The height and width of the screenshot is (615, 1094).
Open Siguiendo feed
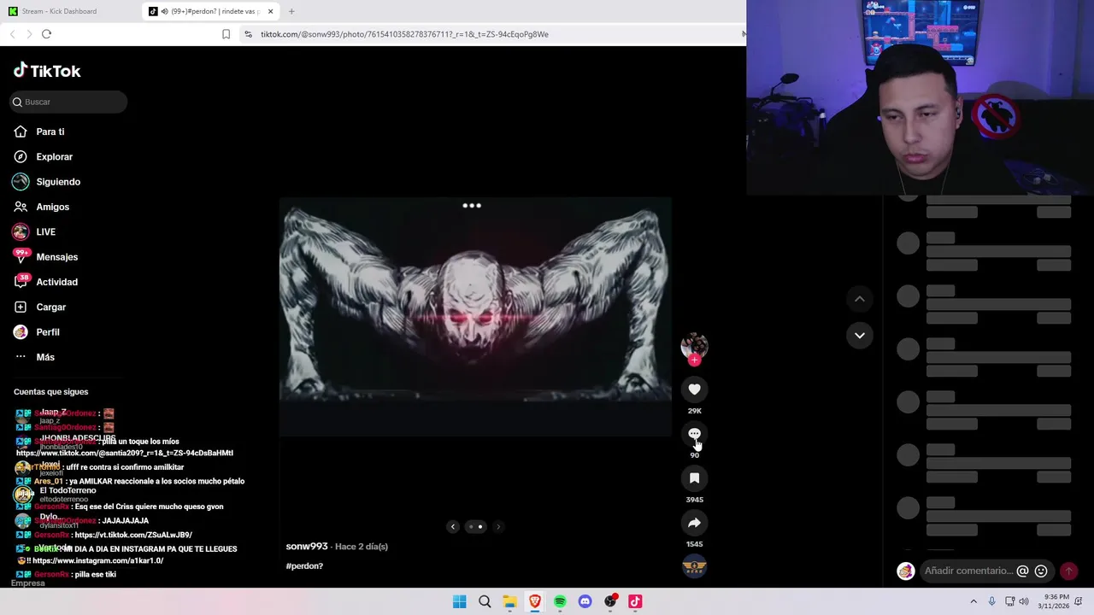click(x=57, y=182)
